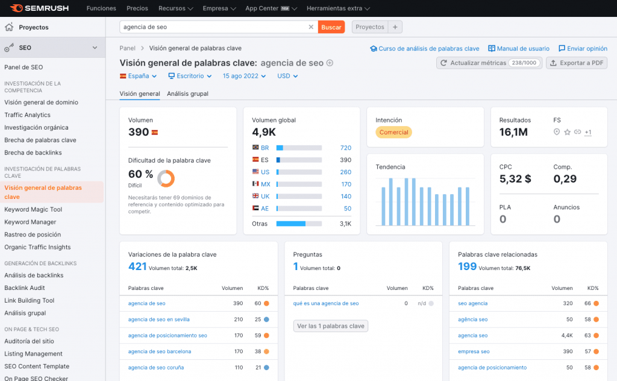Image resolution: width=617 pixels, height=381 pixels.
Task: Open Traffic Analytics in sidebar
Action: coord(27,115)
